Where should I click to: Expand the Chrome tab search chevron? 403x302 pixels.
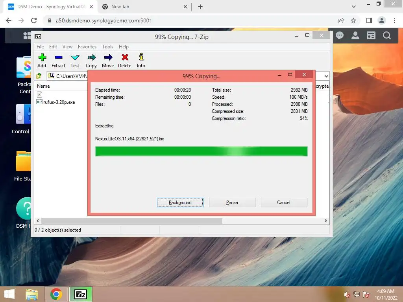tap(354, 7)
